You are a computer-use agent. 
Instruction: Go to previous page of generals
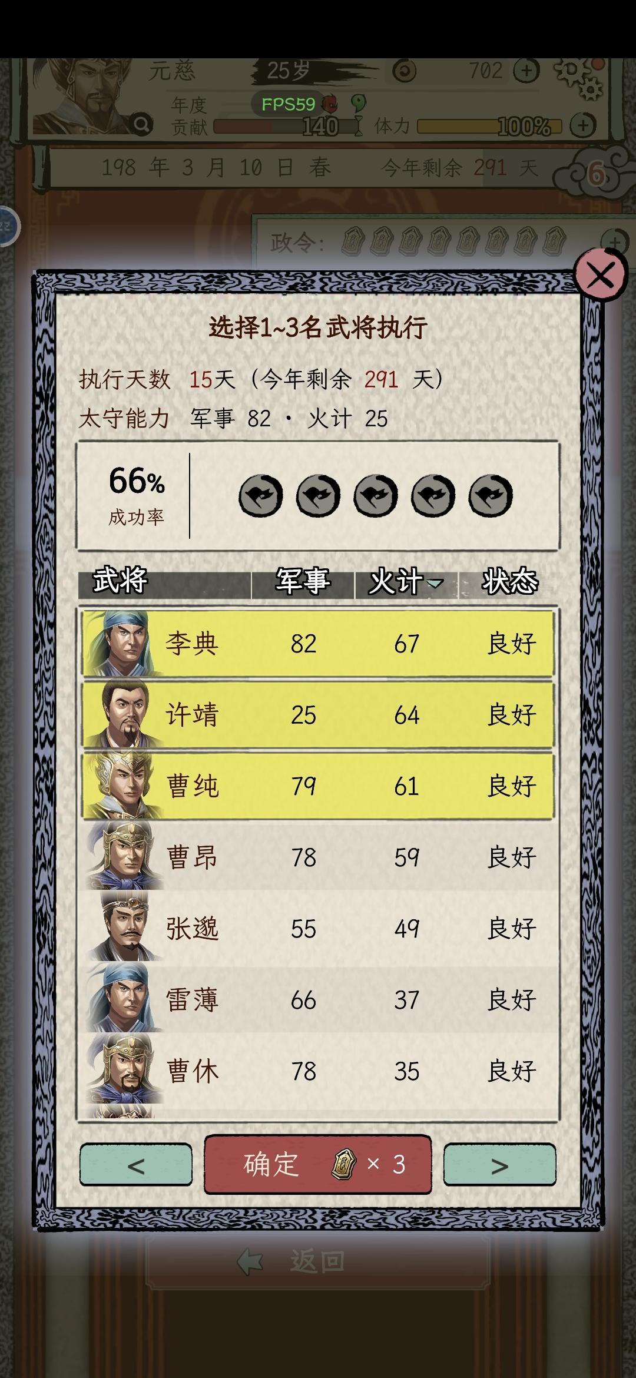[x=136, y=1165]
